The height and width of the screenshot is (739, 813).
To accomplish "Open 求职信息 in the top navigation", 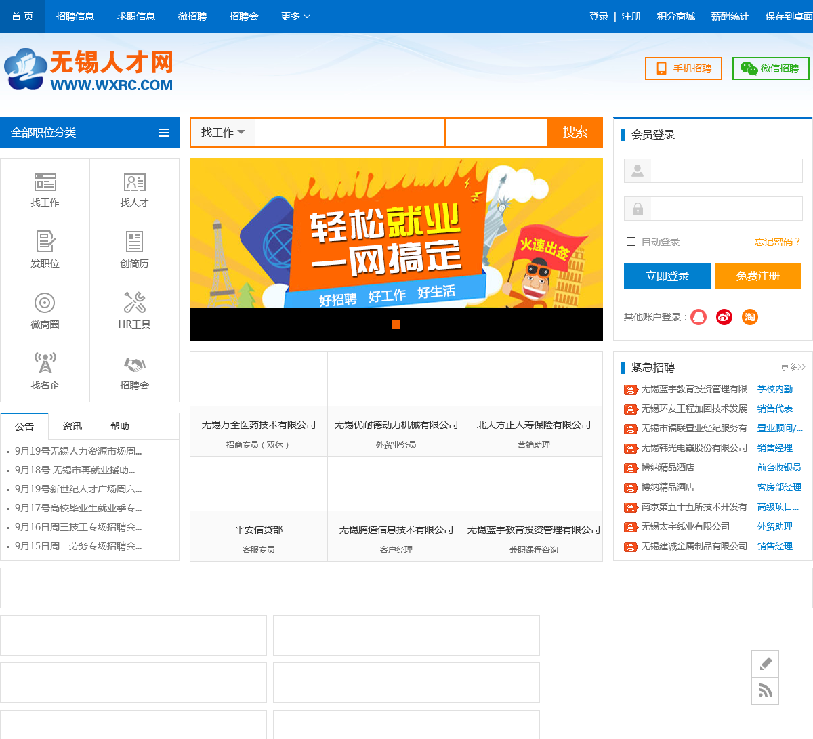I will [136, 16].
